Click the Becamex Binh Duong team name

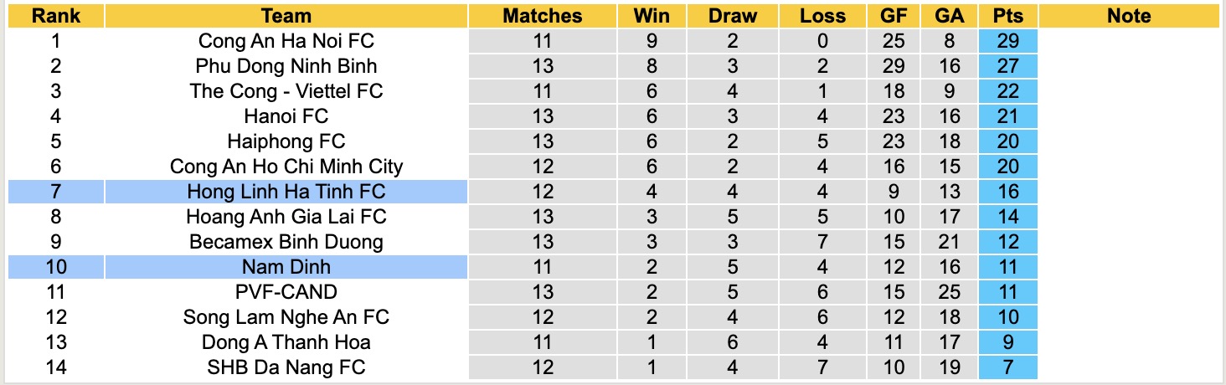coord(286,242)
